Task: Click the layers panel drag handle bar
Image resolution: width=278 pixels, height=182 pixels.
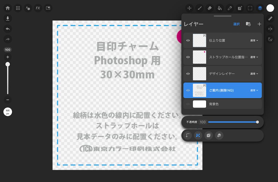Action: (223, 16)
